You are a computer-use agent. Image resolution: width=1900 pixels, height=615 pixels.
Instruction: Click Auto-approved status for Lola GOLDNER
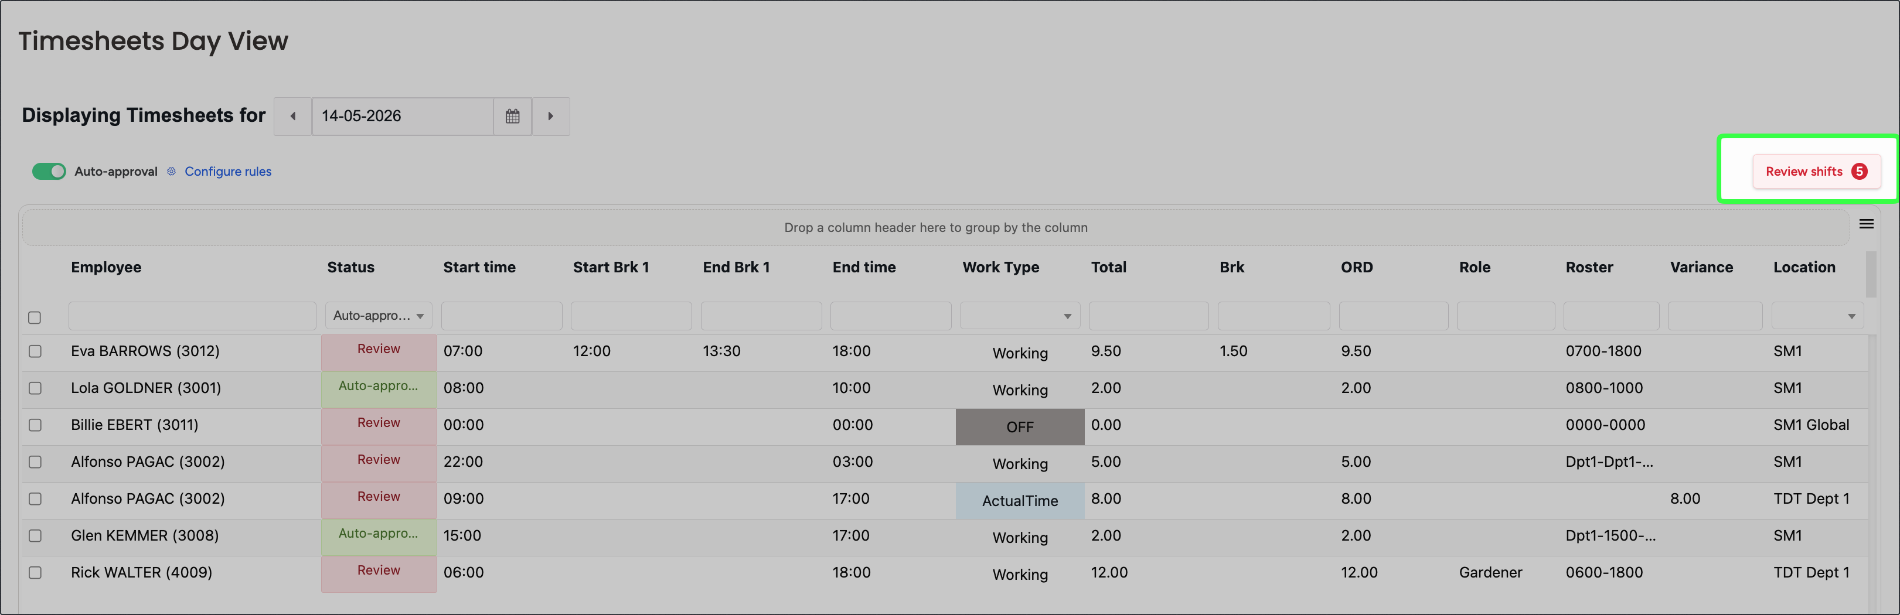click(379, 388)
